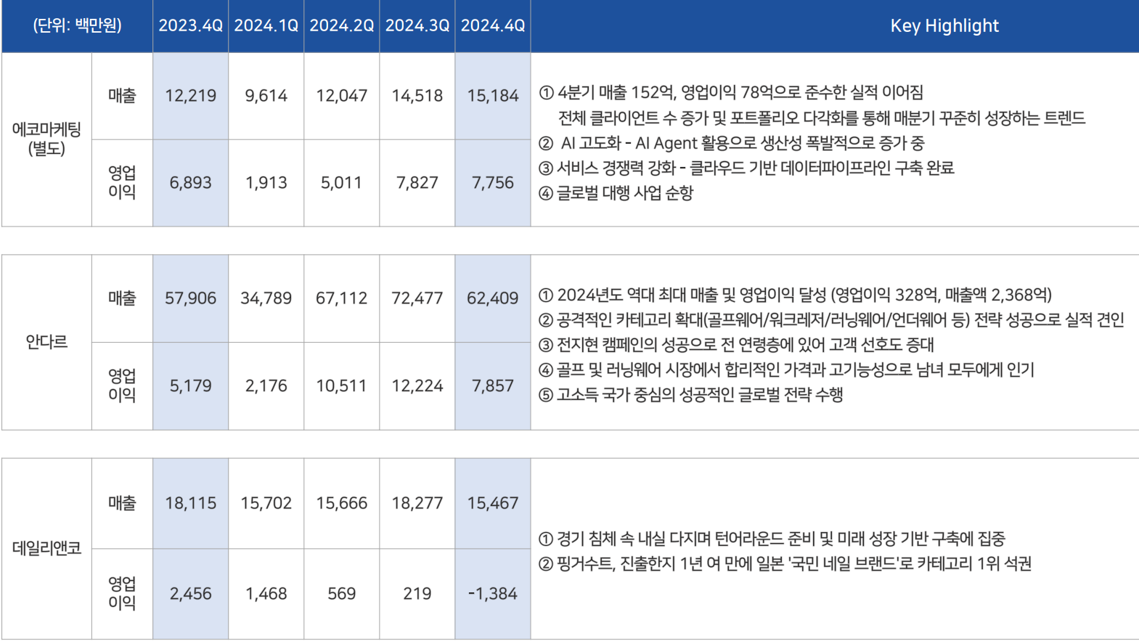Click the value 14,518
The height and width of the screenshot is (641, 1139).
[x=417, y=96]
